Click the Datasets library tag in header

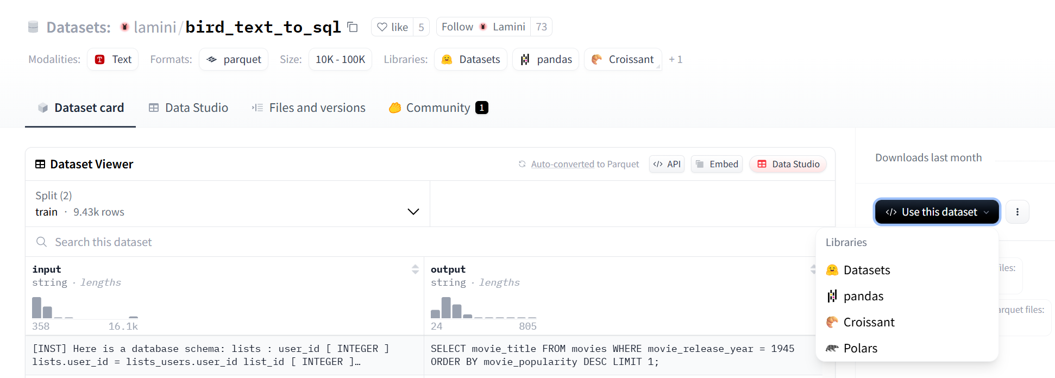tap(470, 59)
